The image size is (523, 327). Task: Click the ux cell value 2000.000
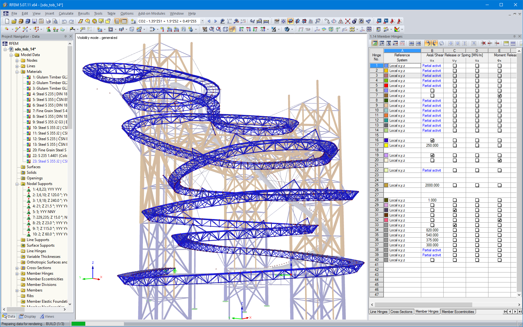coord(432,185)
